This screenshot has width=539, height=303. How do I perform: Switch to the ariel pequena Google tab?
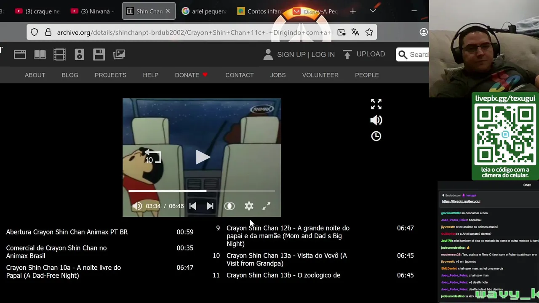click(x=204, y=11)
